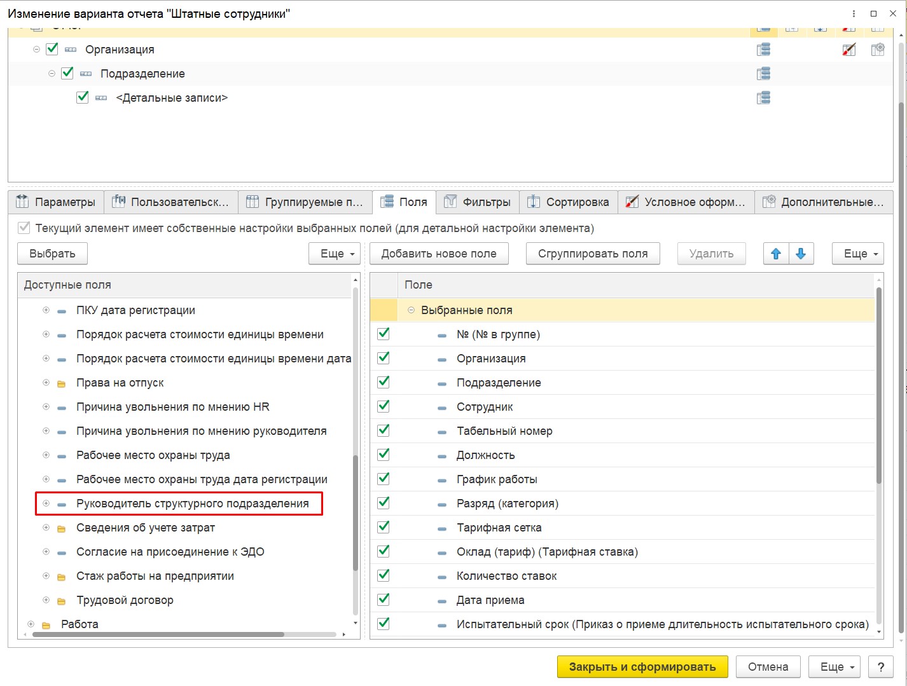
Task: Expand Руководитель структурного подразделения field
Action: tap(46, 504)
